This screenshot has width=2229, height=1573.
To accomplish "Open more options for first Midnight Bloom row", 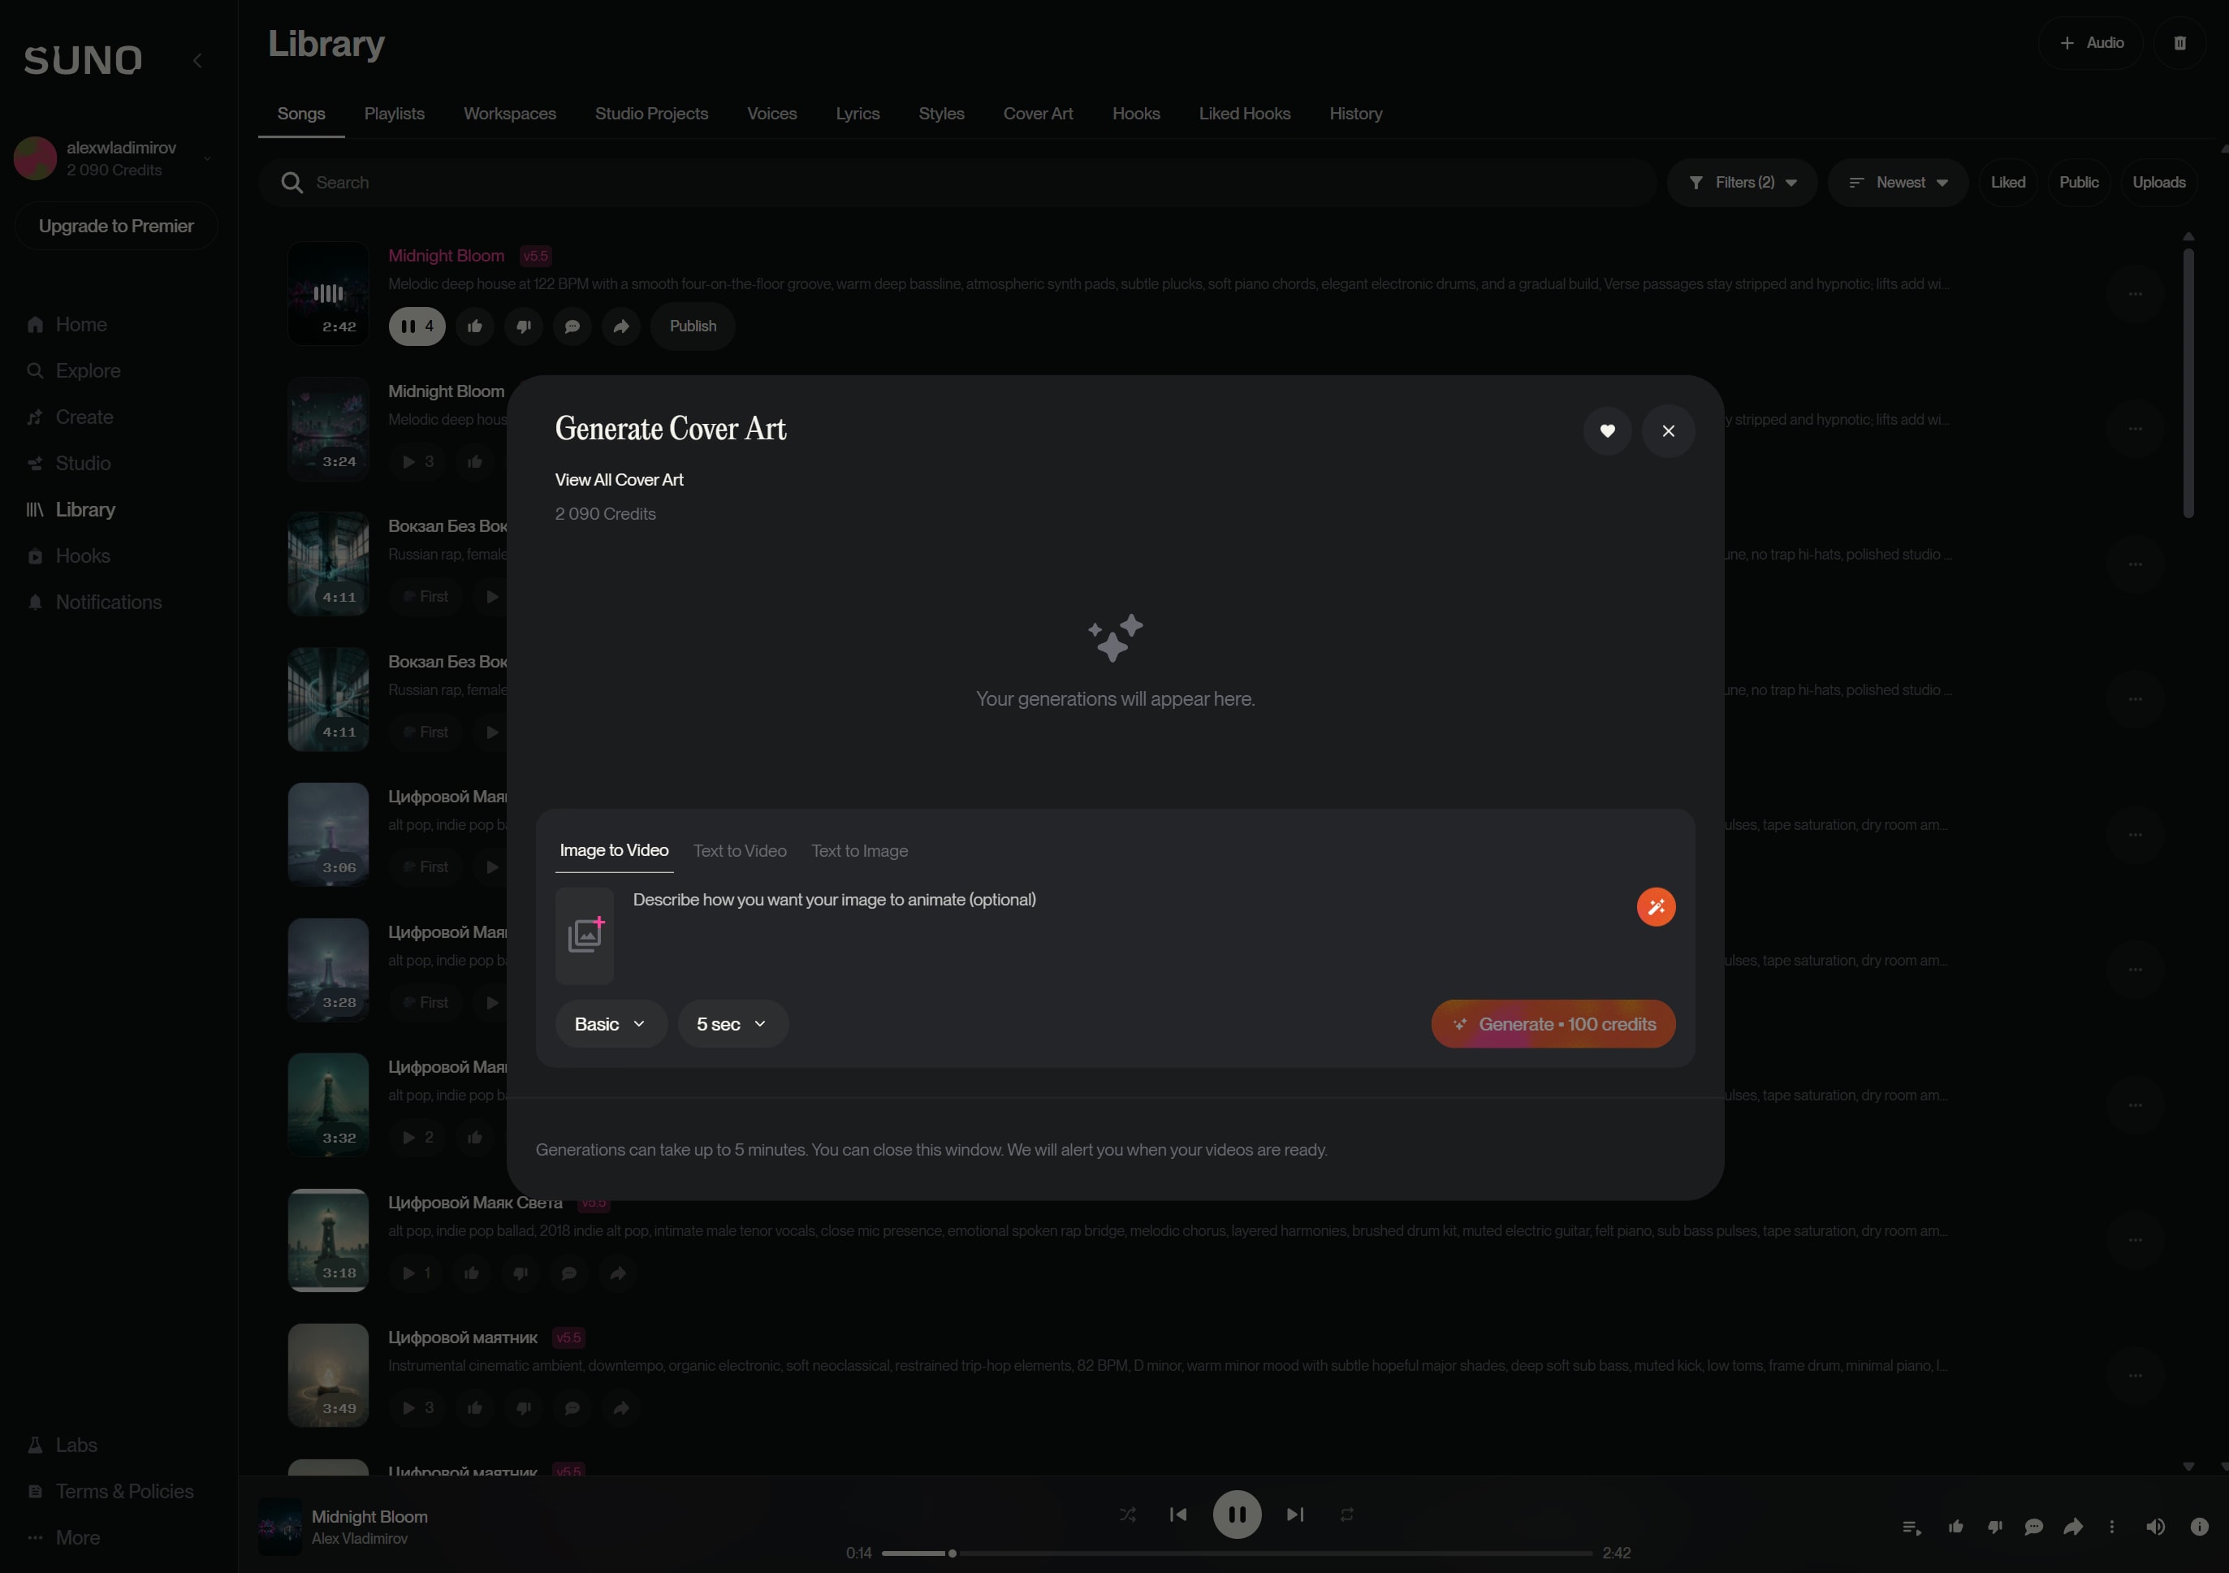I will pos(2135,293).
